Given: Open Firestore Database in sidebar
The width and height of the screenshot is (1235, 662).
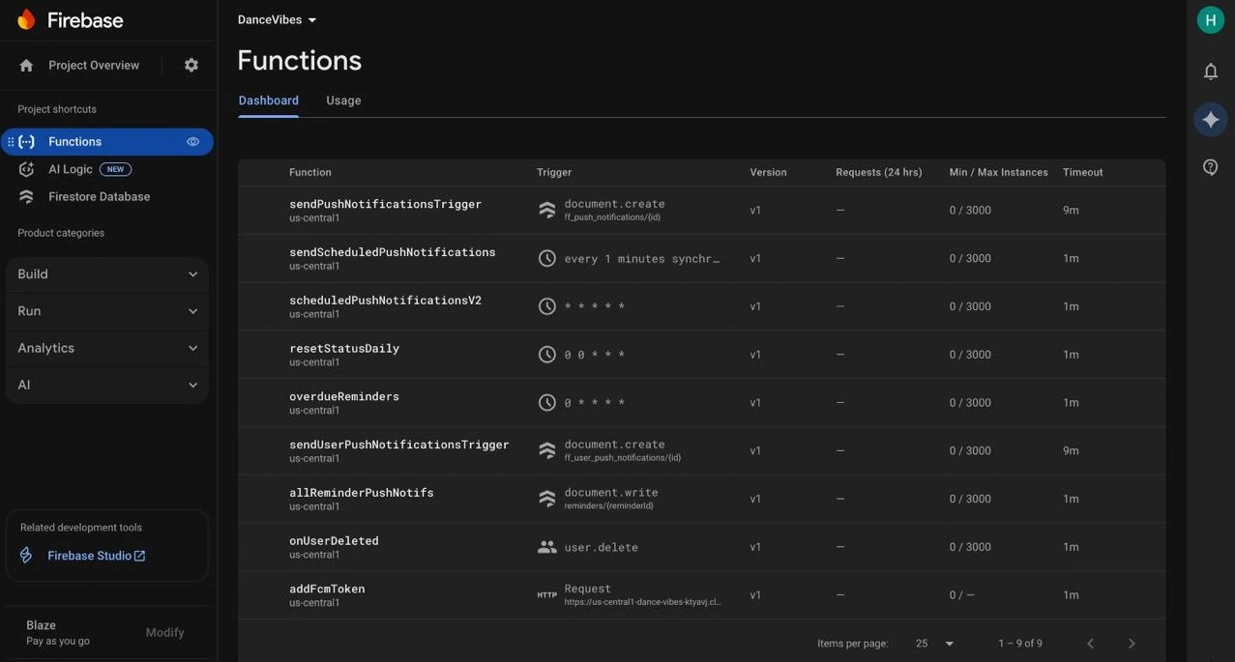Looking at the screenshot, I should click(x=100, y=196).
